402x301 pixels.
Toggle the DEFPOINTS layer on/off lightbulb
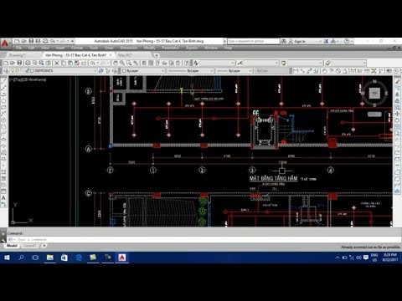[x=13, y=71]
